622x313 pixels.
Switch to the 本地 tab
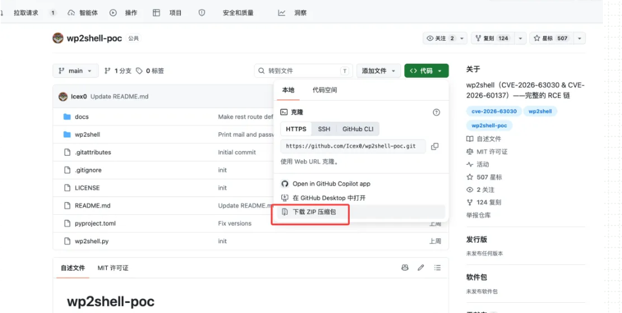coord(288,90)
